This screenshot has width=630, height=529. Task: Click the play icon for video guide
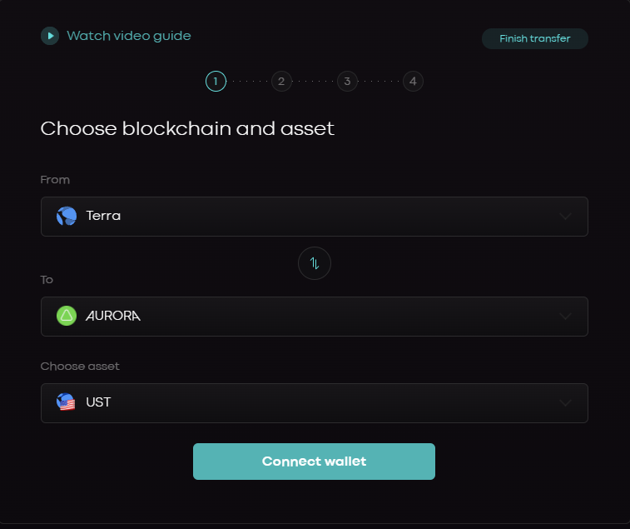tap(50, 36)
